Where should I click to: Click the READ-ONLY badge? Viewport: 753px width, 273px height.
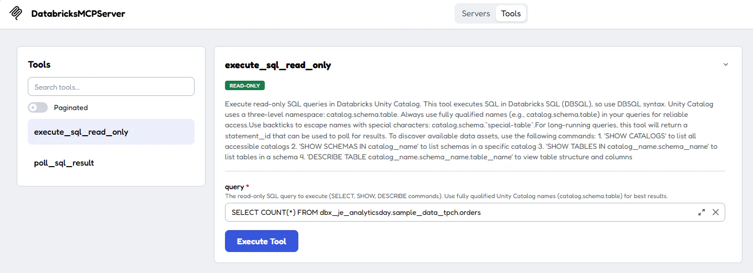coord(245,85)
